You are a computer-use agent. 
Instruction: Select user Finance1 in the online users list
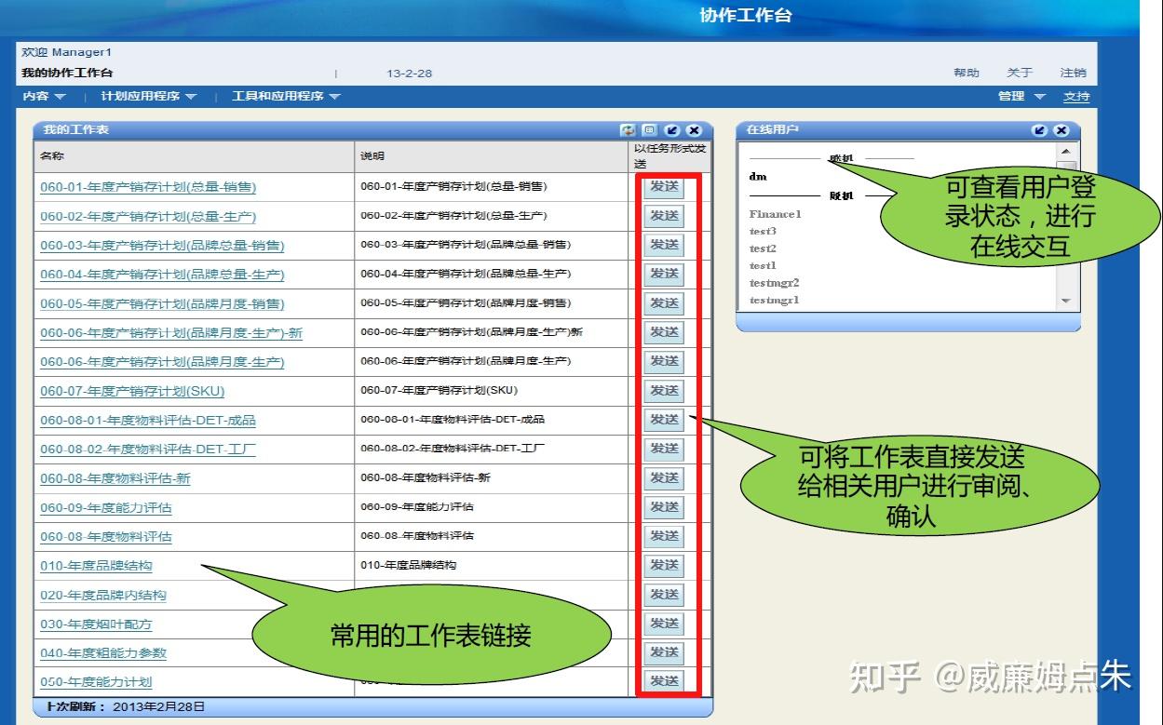click(x=775, y=214)
